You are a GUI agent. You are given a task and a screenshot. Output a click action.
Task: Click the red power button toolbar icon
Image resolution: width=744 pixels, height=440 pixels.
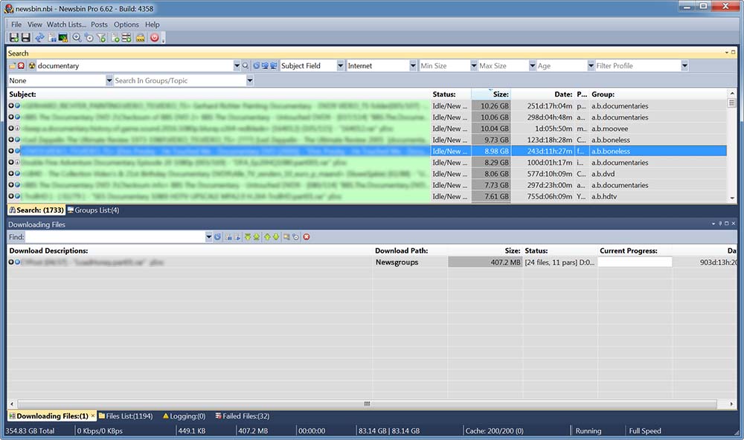(155, 37)
